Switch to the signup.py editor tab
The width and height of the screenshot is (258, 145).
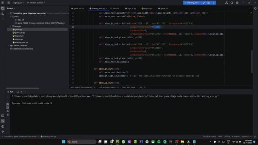(x=147, y=8)
